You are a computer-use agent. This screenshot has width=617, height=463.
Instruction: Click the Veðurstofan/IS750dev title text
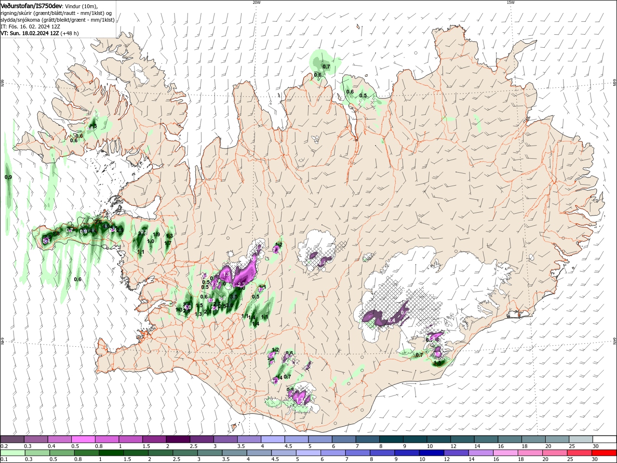click(31, 6)
